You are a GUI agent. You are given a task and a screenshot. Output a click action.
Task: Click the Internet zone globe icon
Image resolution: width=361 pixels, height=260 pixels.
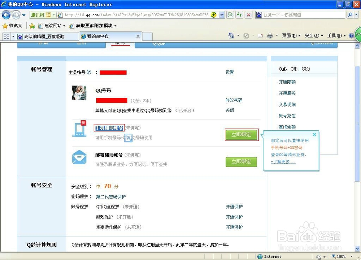[260, 256]
